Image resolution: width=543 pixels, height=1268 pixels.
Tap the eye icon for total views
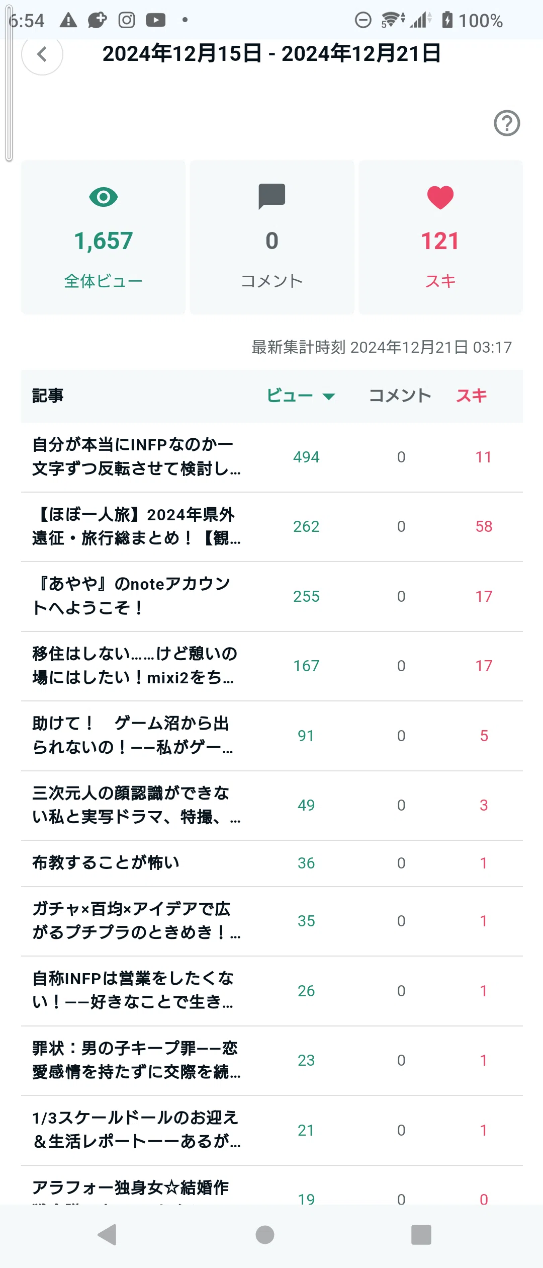point(103,197)
